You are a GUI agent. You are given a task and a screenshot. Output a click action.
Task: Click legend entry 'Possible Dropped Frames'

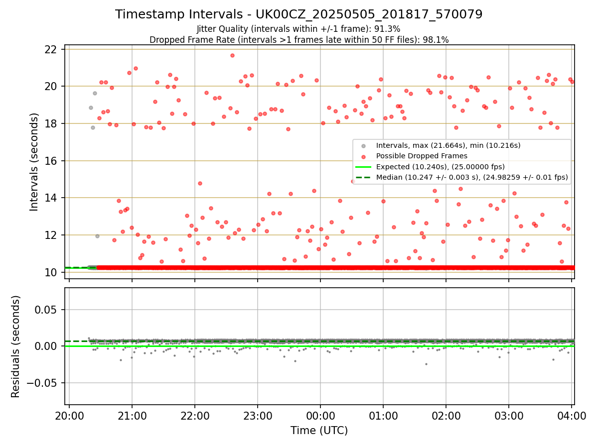click(x=422, y=156)
